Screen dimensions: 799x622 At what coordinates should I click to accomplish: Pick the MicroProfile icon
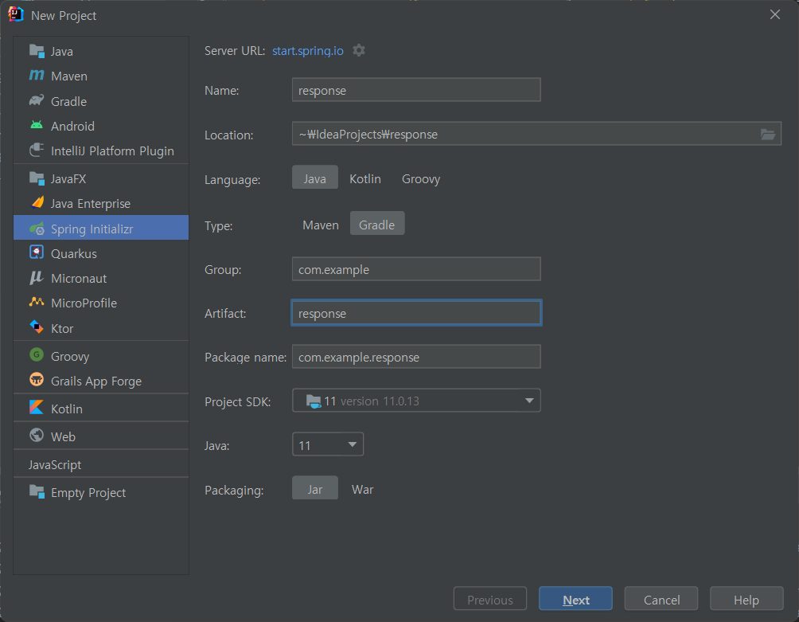point(37,302)
